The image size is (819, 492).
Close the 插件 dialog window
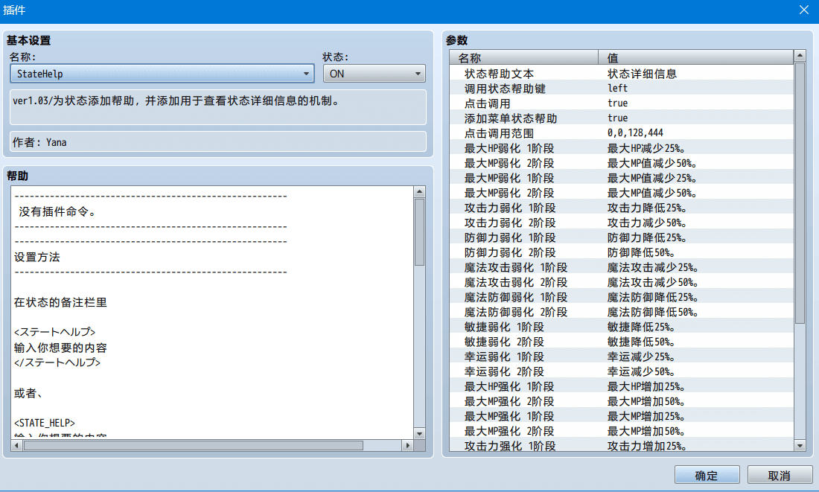(804, 10)
